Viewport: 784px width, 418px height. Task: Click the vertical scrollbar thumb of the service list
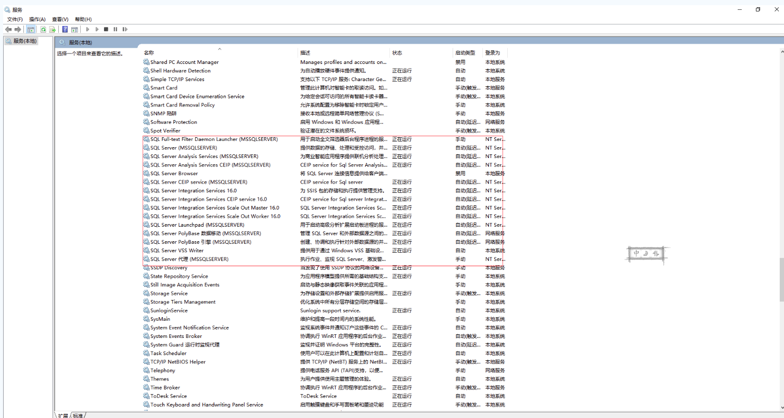pyautogui.click(x=781, y=279)
